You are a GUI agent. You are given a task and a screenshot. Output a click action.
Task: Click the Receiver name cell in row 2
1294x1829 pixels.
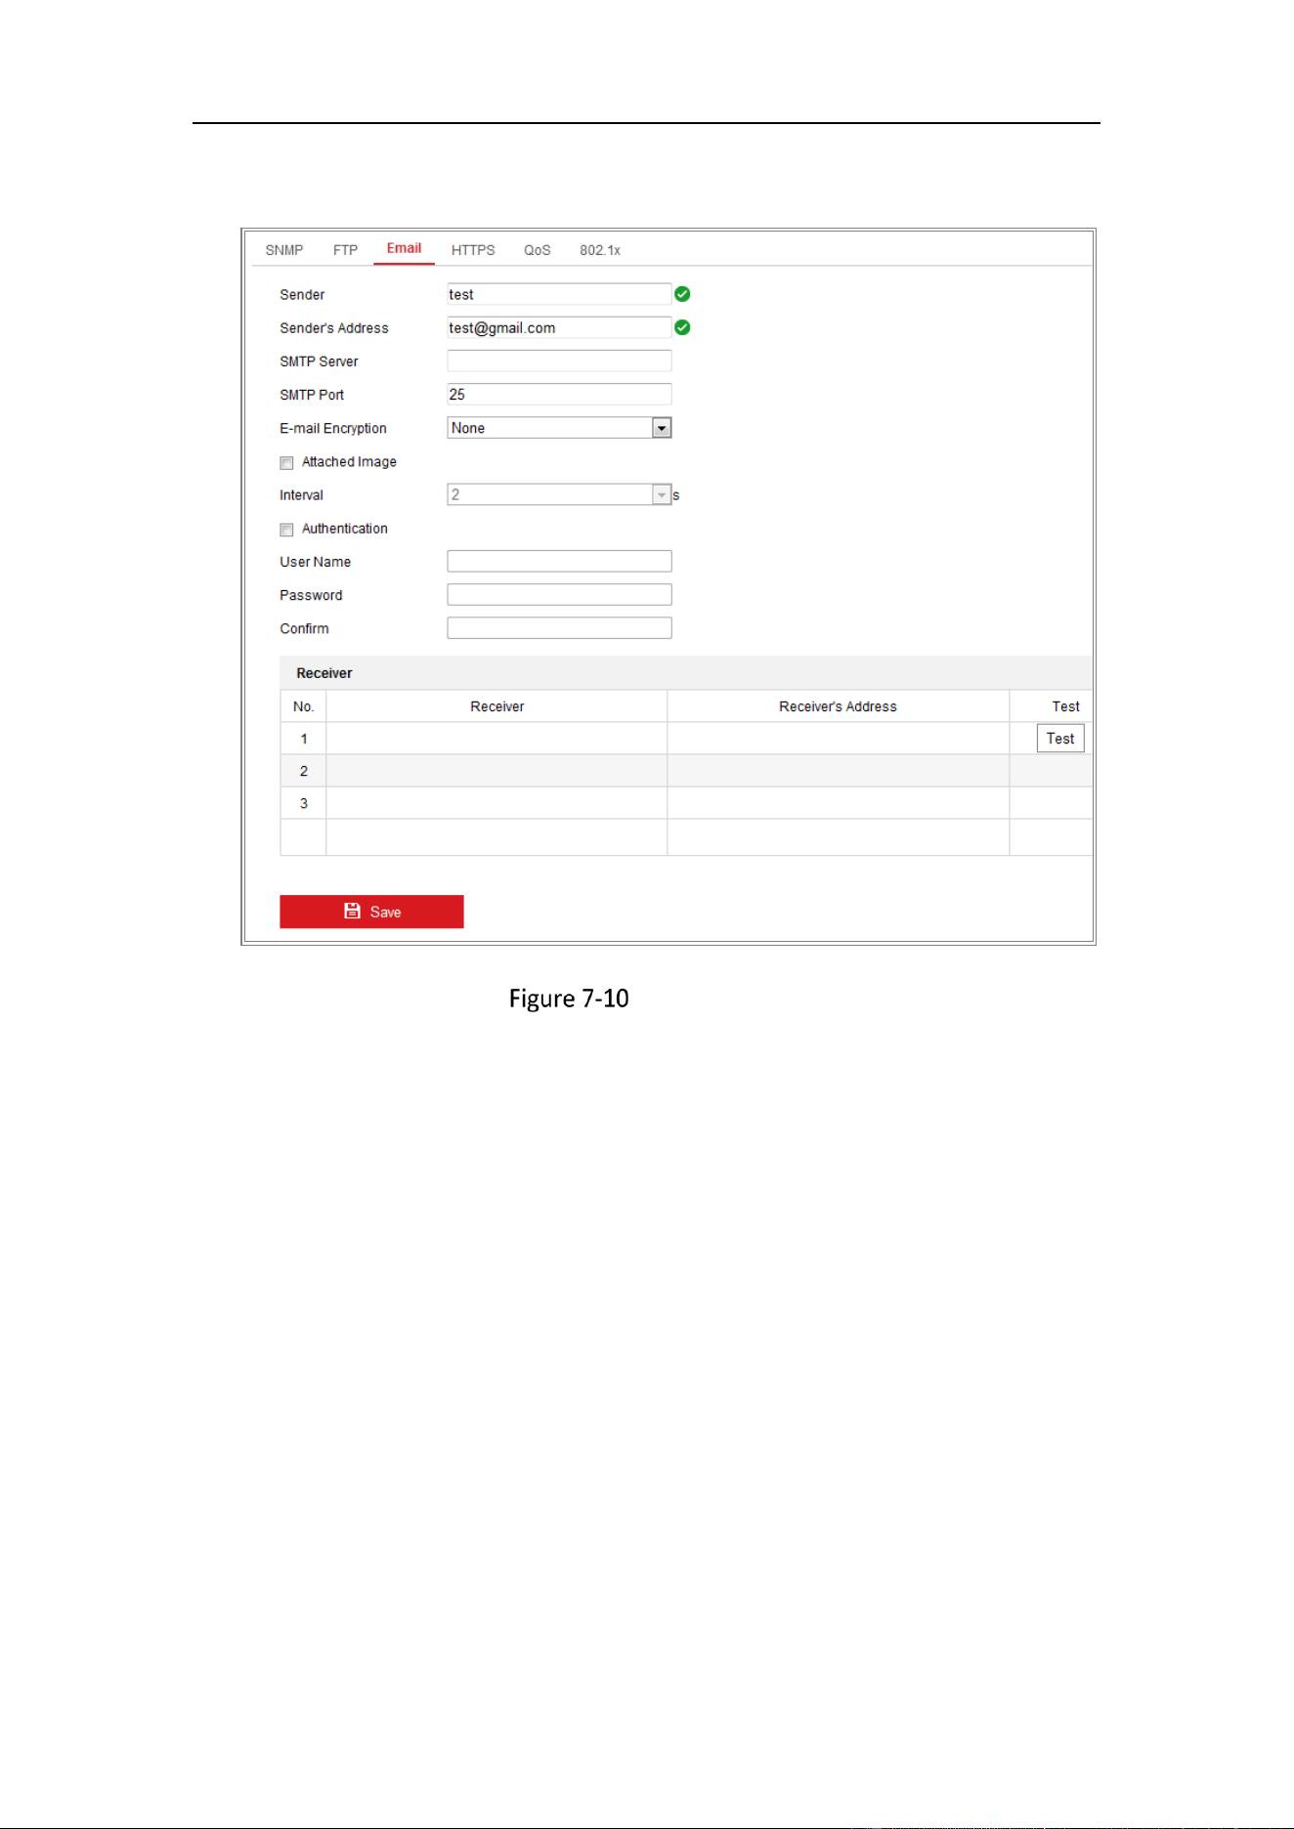pos(496,771)
